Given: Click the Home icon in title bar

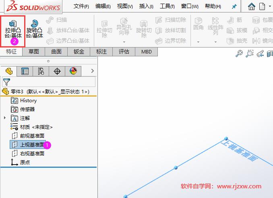Looking at the screenshot, I should pos(252,6).
